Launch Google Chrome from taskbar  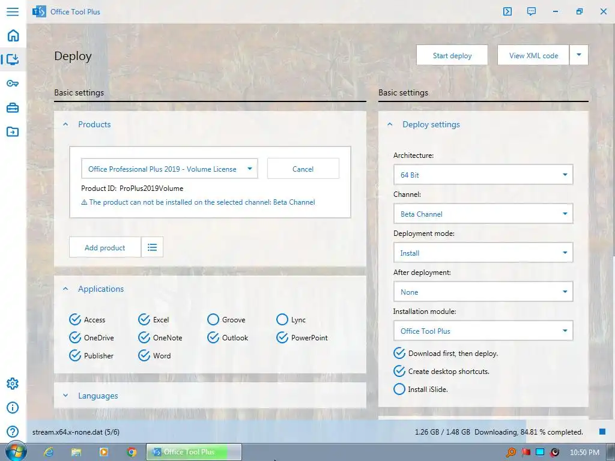[132, 452]
